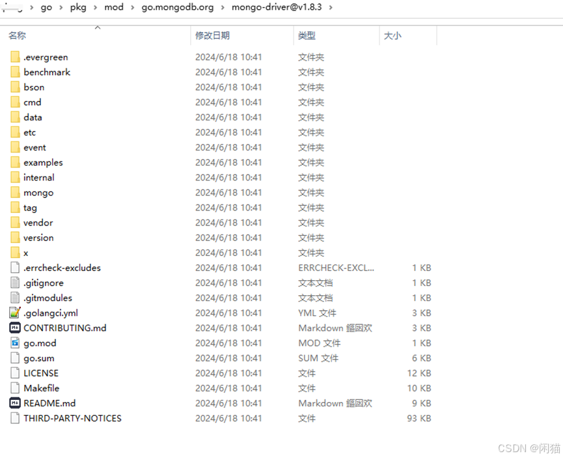Click the .gitmodules text file icon
Viewport: 563px width, 458px height.
point(15,298)
